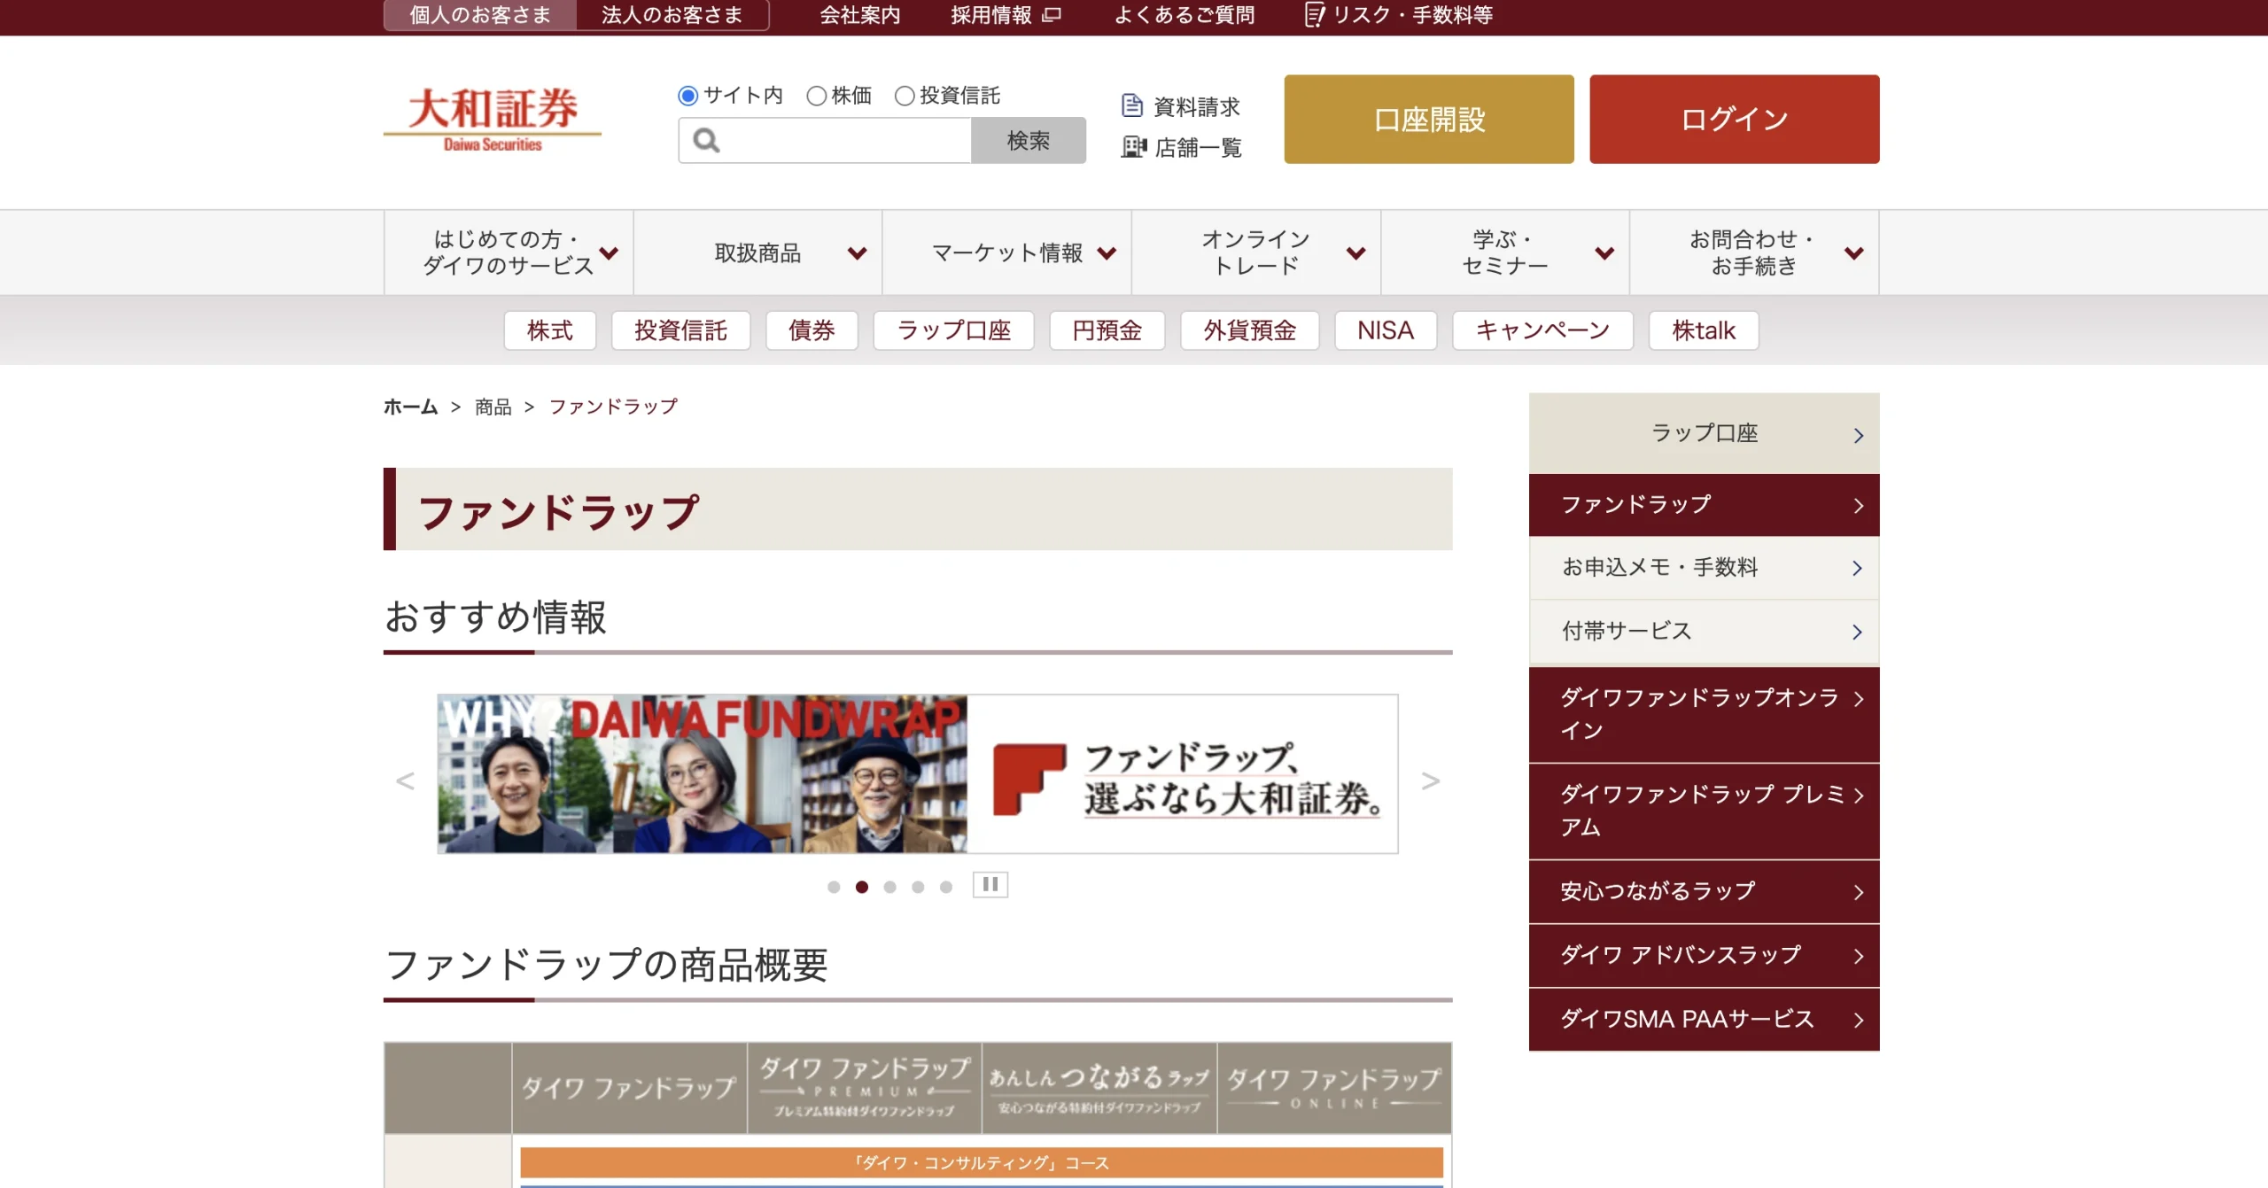Show previous carousel banner arrow
The image size is (2268, 1188).
[405, 780]
